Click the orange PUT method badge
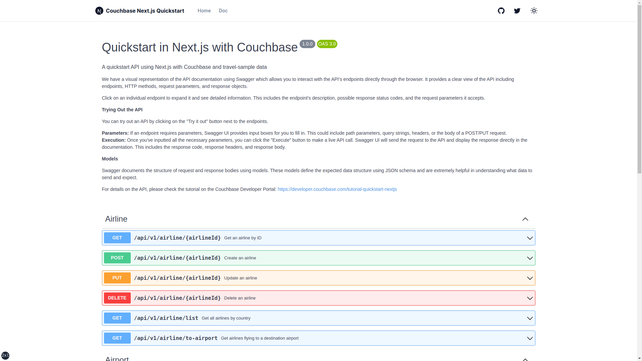This screenshot has height=361, width=642. [x=117, y=278]
